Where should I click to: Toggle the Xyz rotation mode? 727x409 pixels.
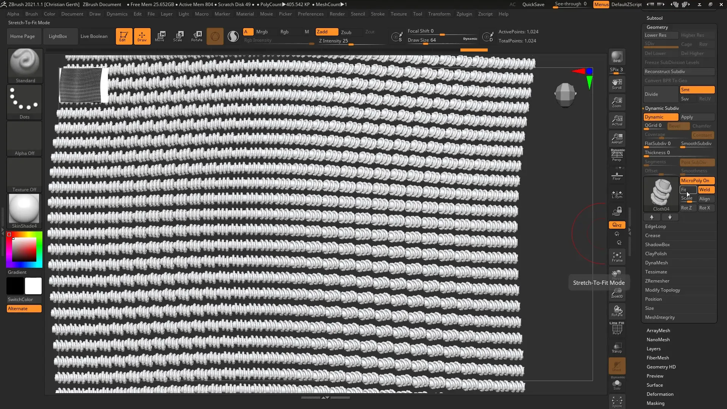click(x=617, y=225)
